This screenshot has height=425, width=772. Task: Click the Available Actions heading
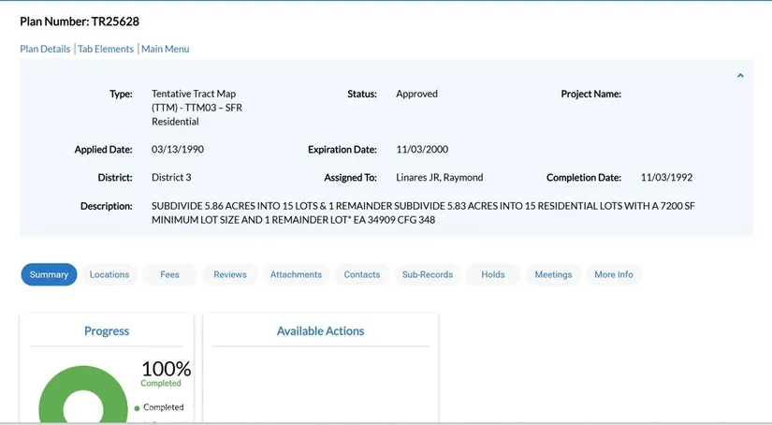320,331
